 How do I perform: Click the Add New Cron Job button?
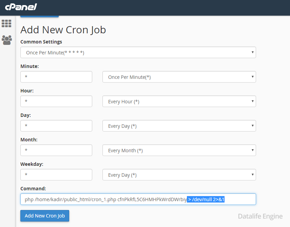45,216
